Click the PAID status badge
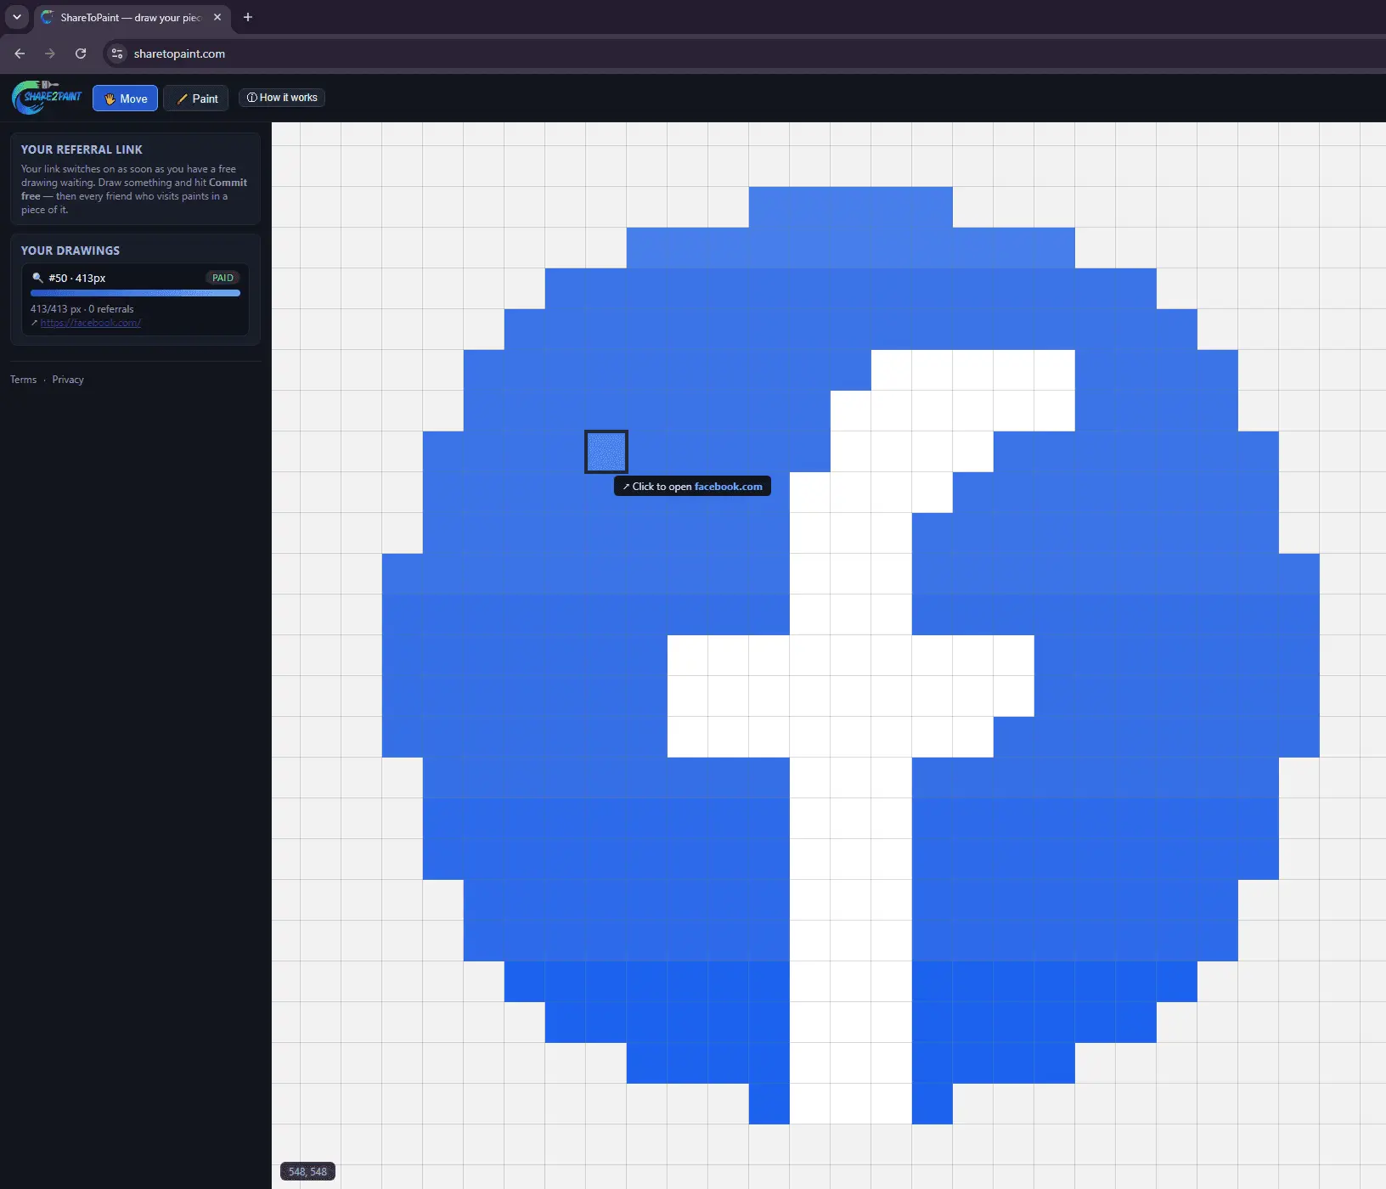The image size is (1386, 1189). coord(223,278)
